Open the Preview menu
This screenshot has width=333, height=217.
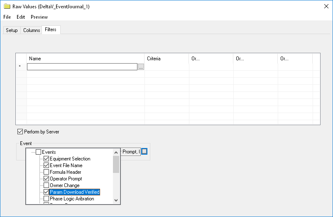point(39,17)
